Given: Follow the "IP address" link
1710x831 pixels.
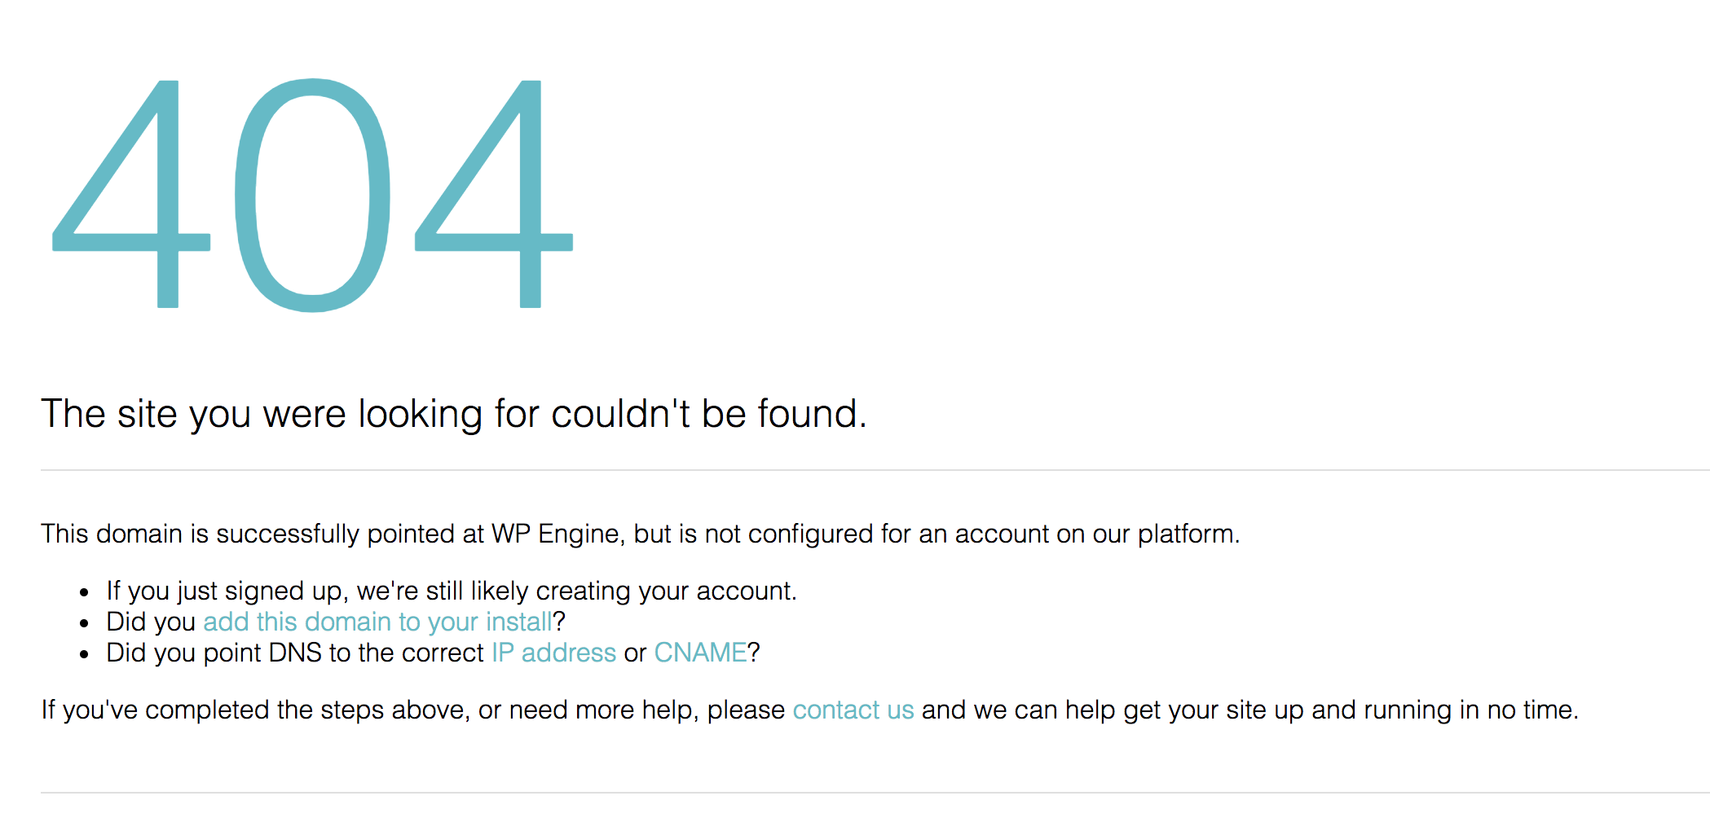Looking at the screenshot, I should pyautogui.click(x=553, y=653).
